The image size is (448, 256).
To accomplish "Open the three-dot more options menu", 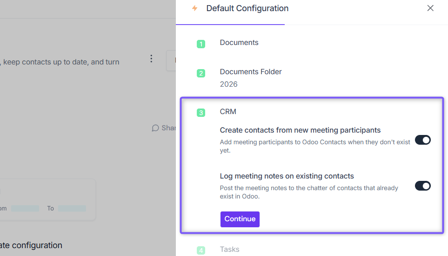I will pos(151,58).
